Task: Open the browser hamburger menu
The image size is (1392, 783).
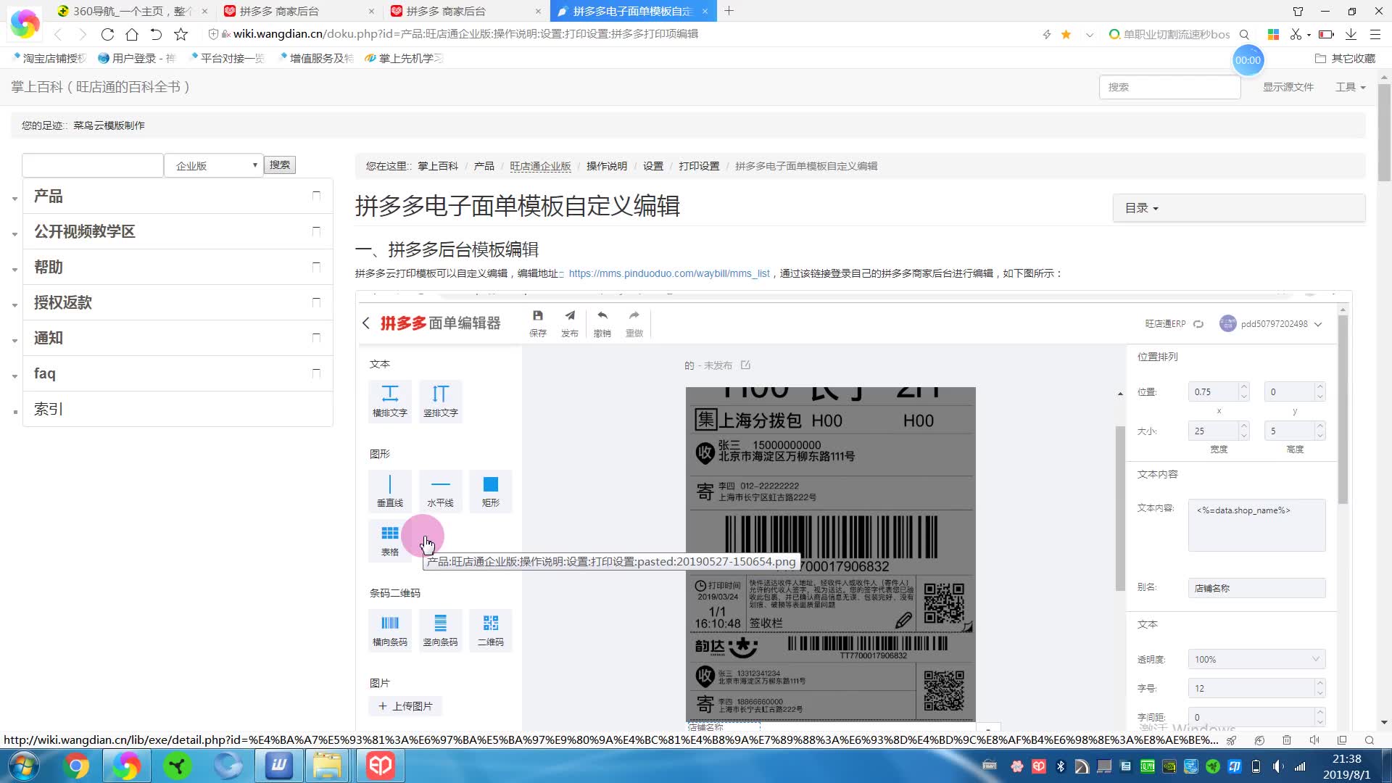Action: 1375,34
